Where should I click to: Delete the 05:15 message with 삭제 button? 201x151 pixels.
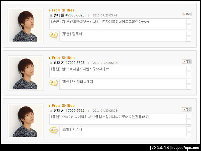click(187, 62)
